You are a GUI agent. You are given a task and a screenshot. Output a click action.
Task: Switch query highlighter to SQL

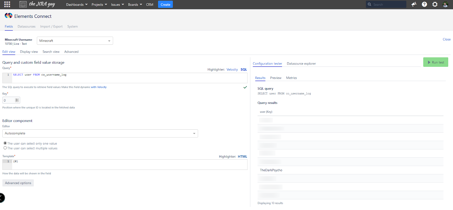[244, 70]
